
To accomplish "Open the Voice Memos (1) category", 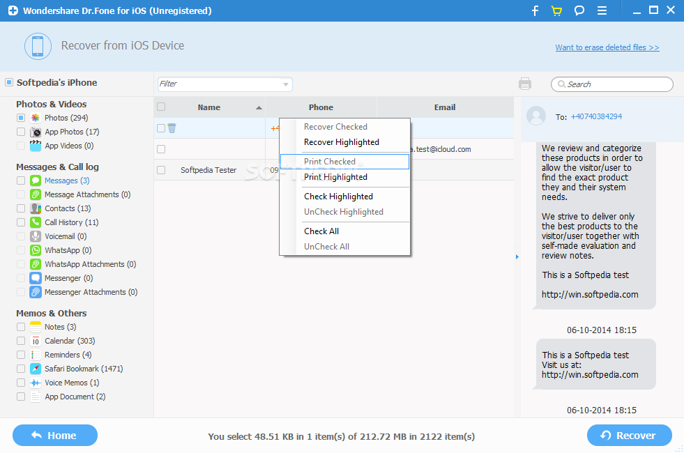I will (72, 383).
